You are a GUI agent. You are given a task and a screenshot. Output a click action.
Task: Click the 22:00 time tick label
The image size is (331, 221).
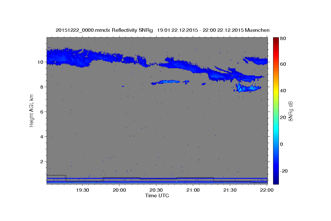click(267, 190)
